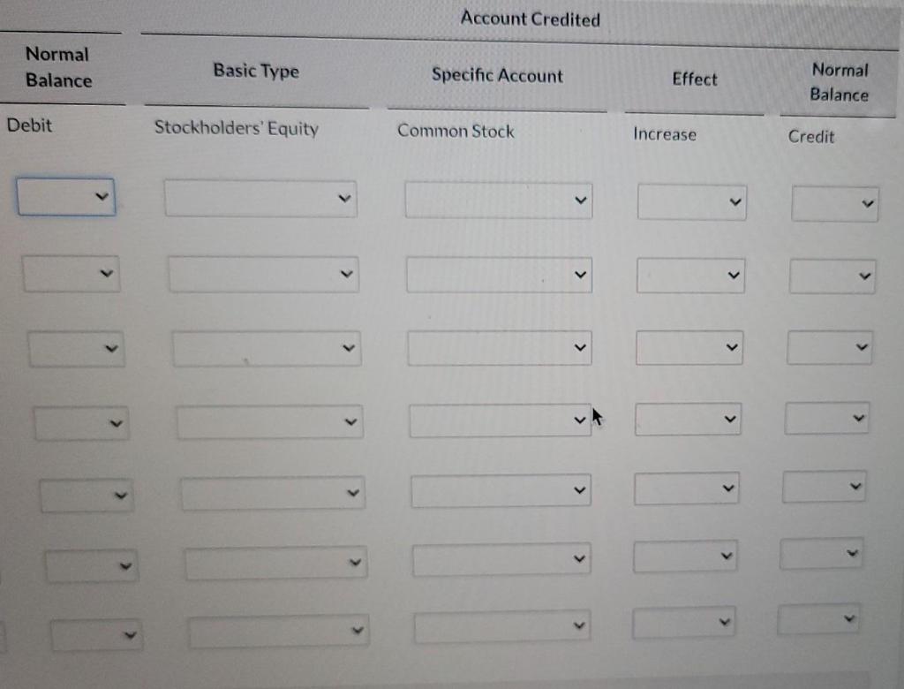The height and width of the screenshot is (689, 904).
Task: Expand last row Effect dropdown
Action: [684, 623]
